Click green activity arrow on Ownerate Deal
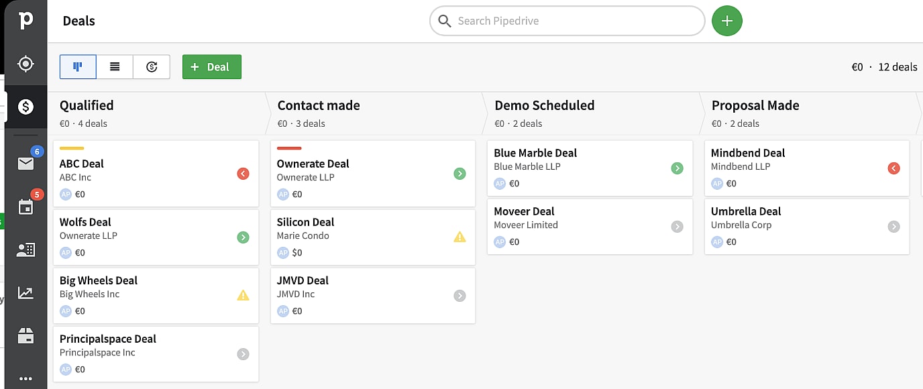This screenshot has height=389, width=923. point(459,174)
